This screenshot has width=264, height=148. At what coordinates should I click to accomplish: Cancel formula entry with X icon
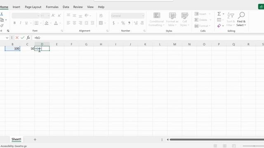pos(17,38)
